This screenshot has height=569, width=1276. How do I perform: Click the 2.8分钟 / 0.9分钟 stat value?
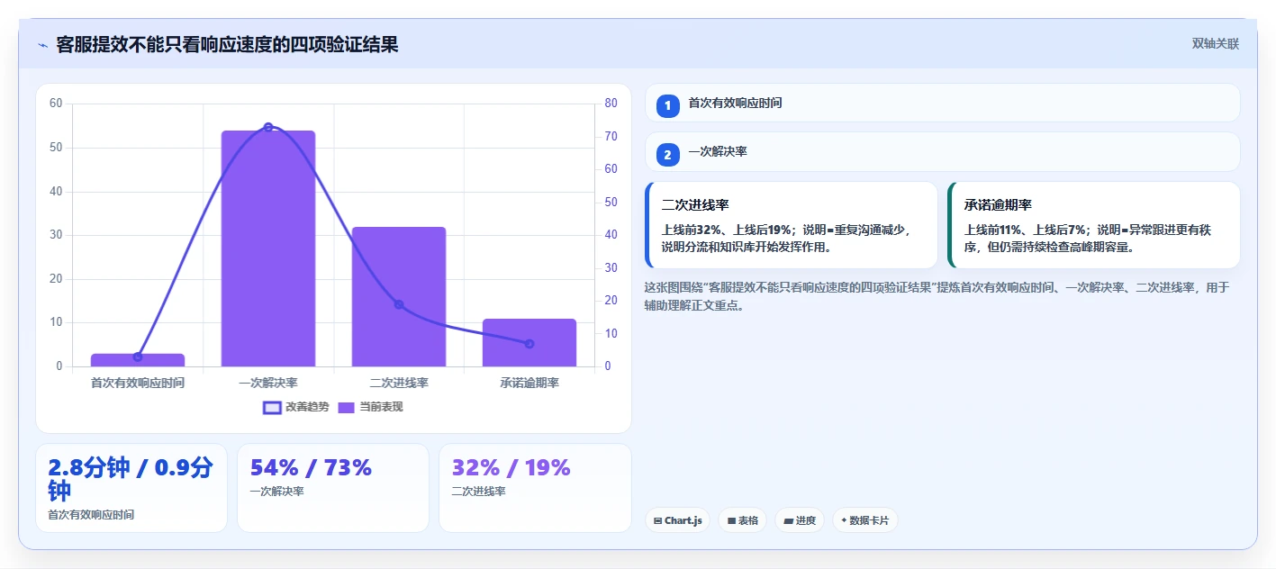[131, 479]
